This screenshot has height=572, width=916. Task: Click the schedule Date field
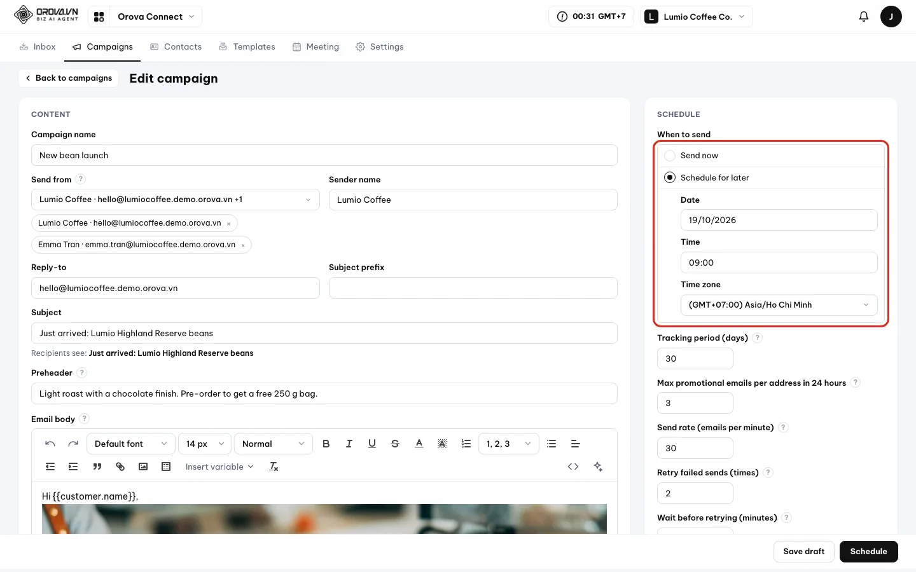779,220
